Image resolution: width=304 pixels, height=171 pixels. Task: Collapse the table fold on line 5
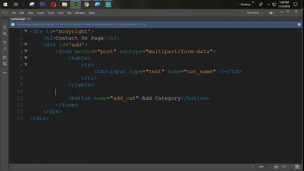26,58
